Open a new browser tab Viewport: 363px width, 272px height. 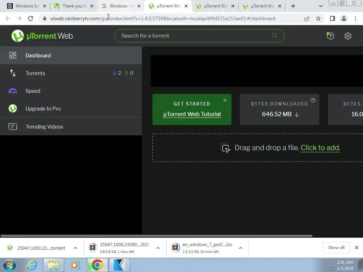[x=293, y=6]
